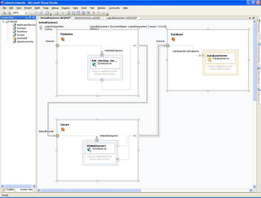This screenshot has height=198, width=261.
Task: Click the Database zone orange icon
Action: [173, 39]
